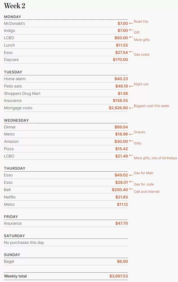Click the arrow beside the Road trip note
Screen dimensions: 178x282
point(131,23)
